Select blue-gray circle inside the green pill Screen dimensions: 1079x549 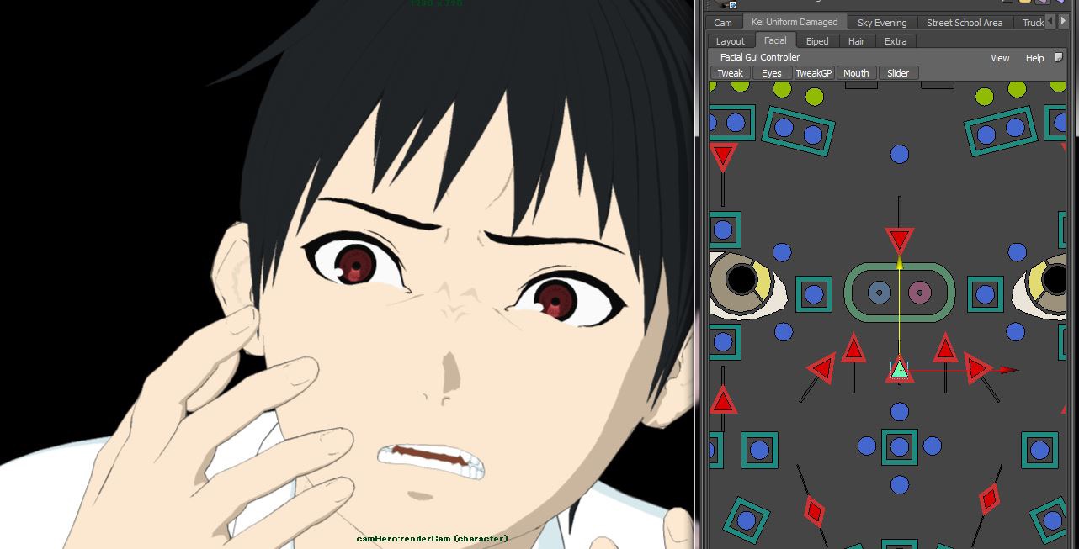coord(880,293)
